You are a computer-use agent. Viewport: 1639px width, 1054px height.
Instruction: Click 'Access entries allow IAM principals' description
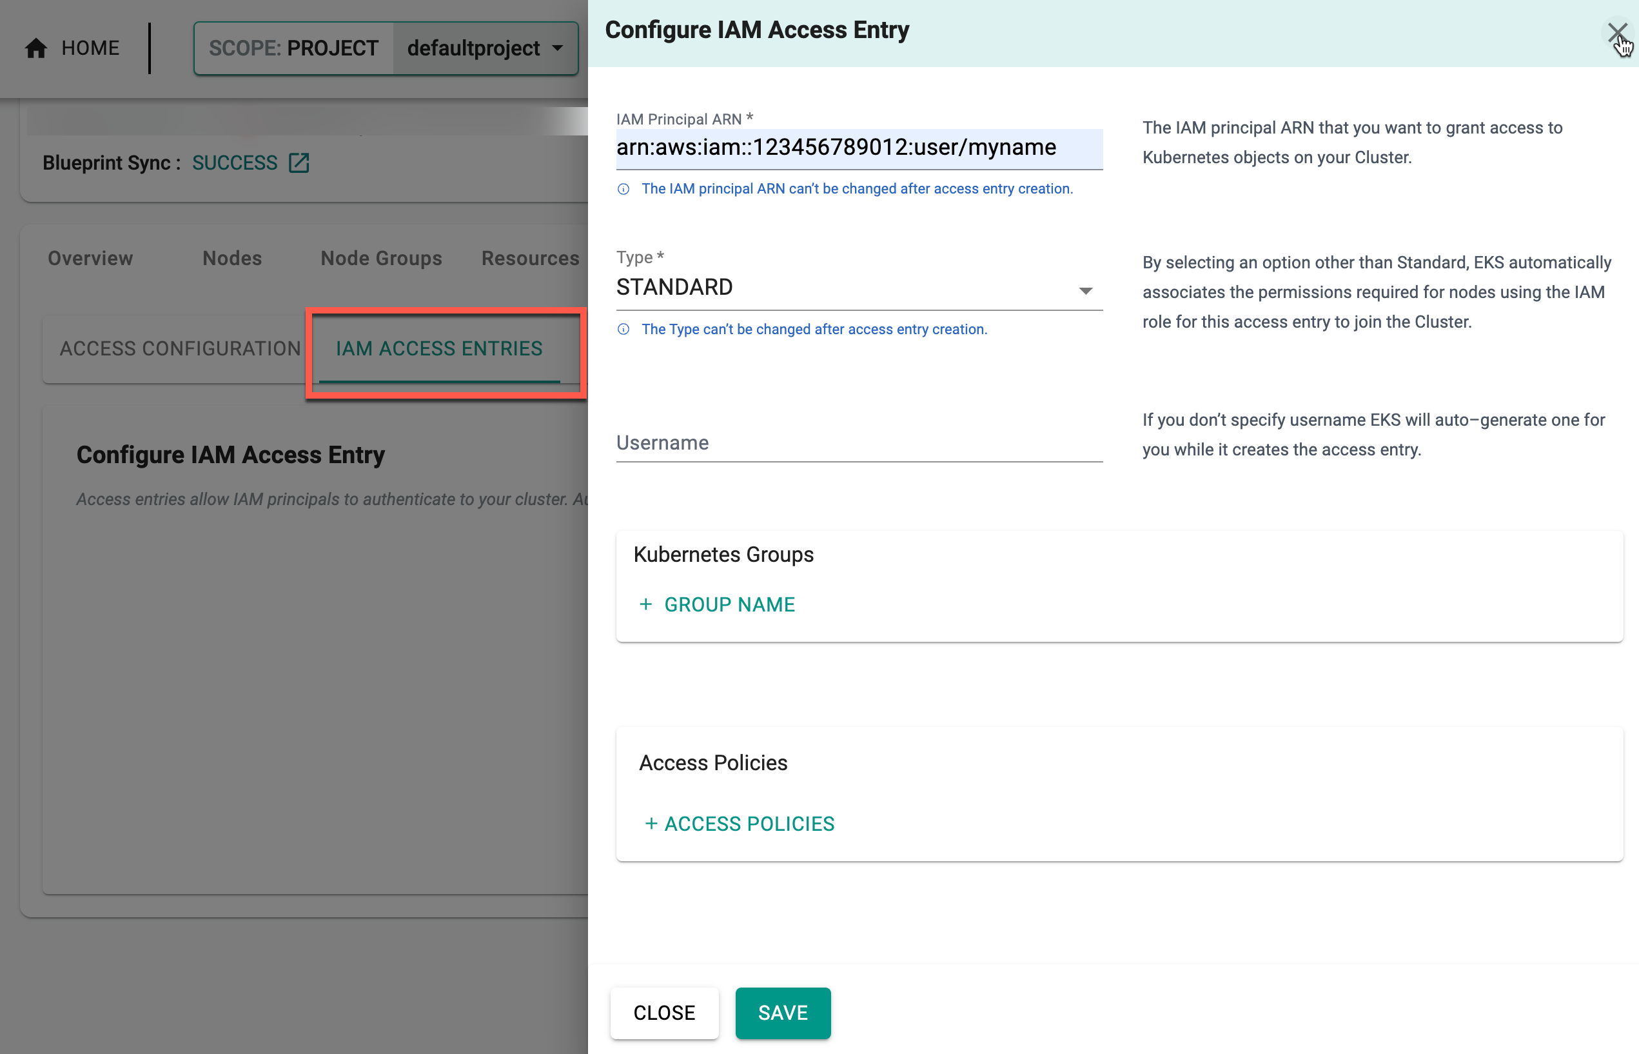pos(332,499)
